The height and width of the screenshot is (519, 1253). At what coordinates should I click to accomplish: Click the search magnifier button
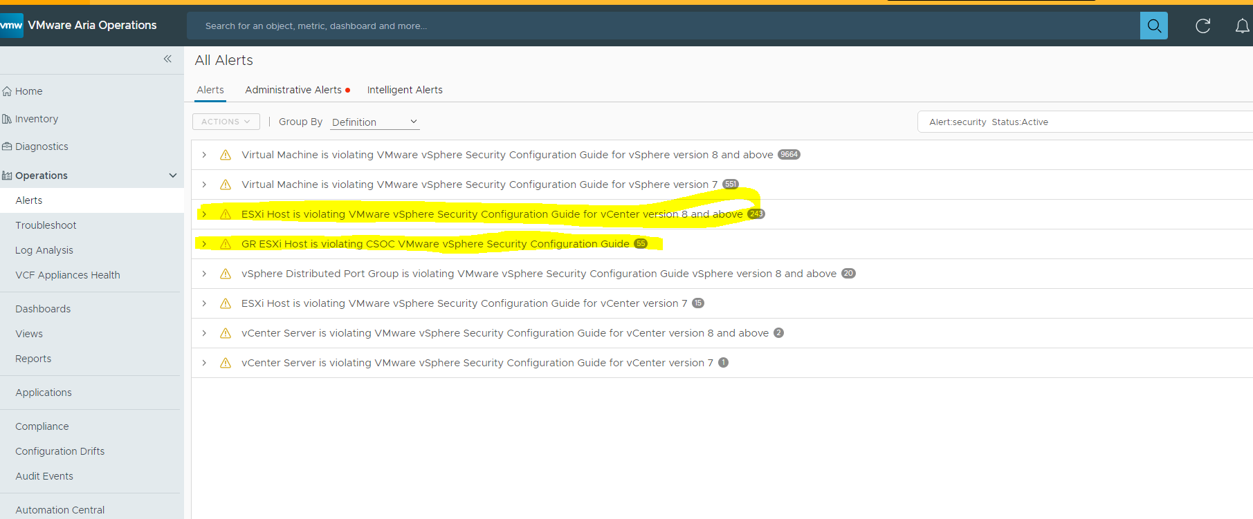(x=1153, y=26)
